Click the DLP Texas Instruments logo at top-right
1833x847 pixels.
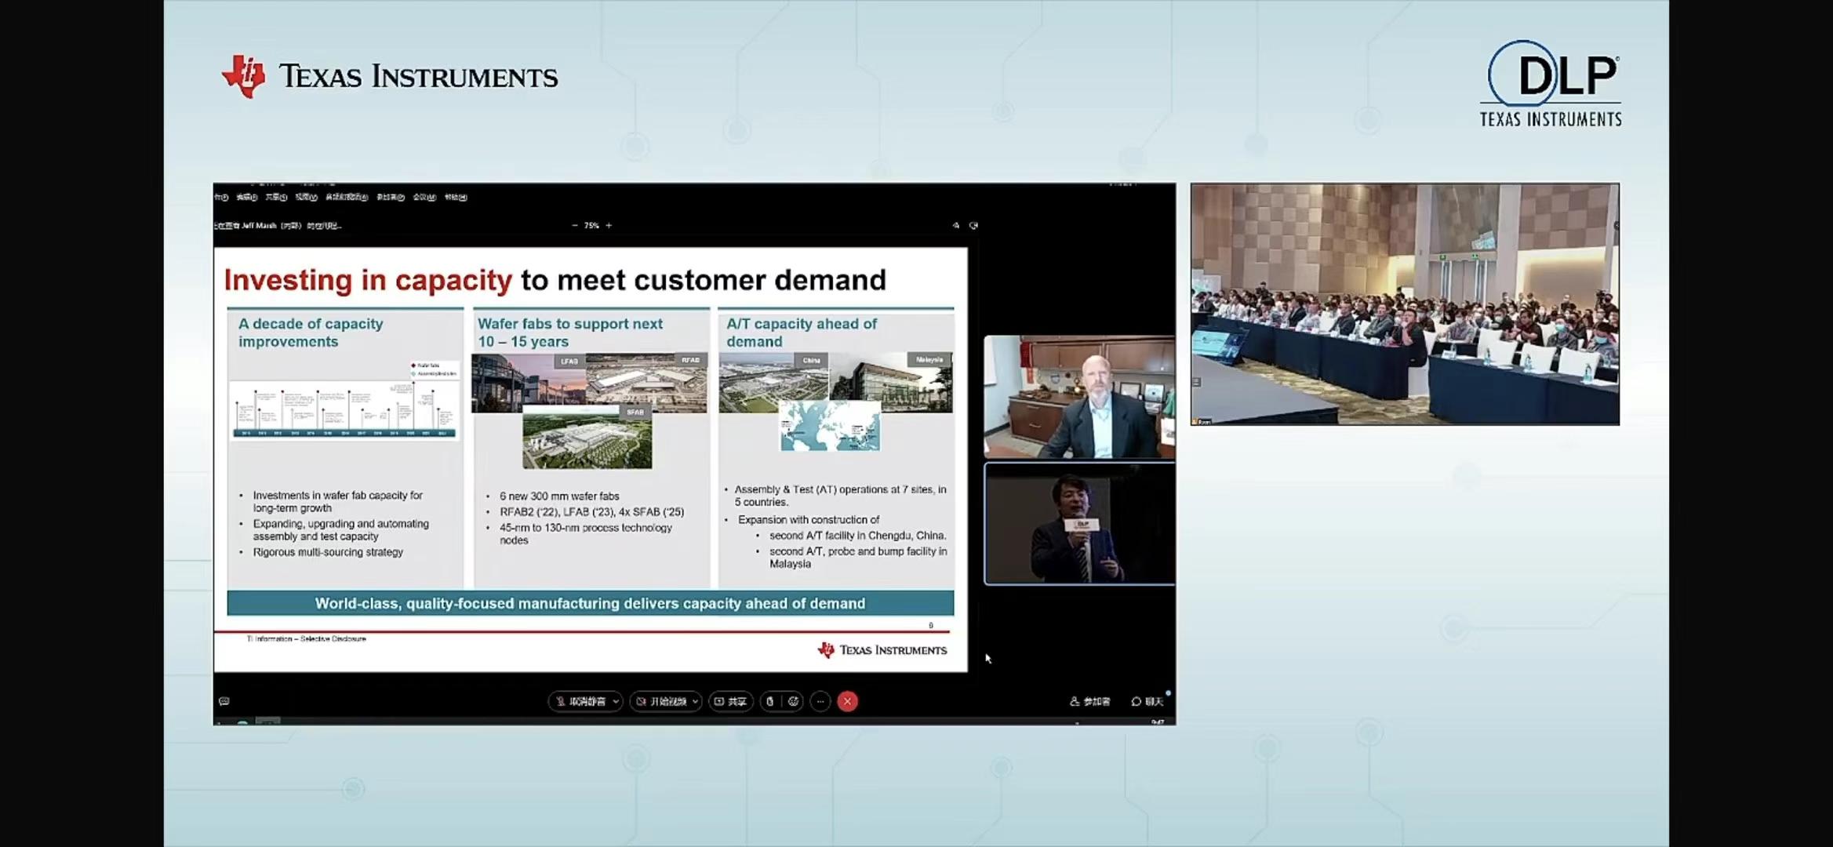[1551, 84]
